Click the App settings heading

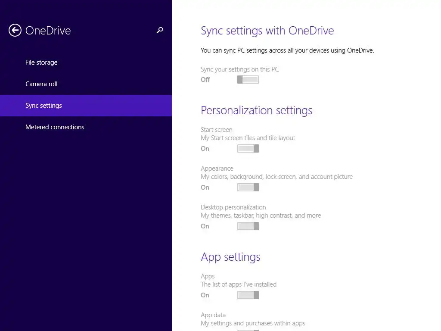click(231, 257)
